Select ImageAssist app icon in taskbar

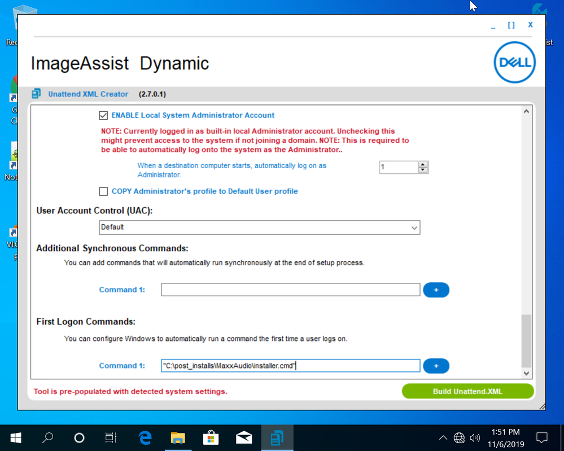[x=277, y=437]
